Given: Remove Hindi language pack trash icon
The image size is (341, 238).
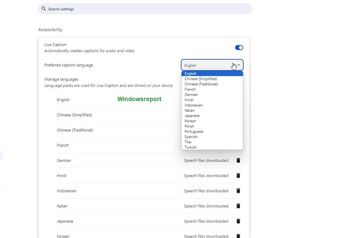Looking at the screenshot, I should click(x=238, y=176).
